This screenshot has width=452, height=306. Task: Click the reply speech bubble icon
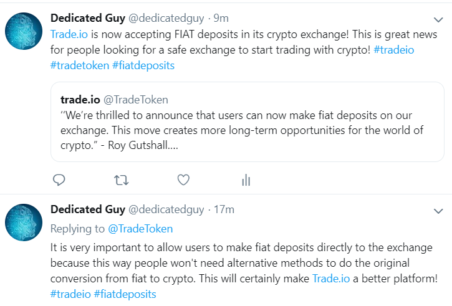coord(59,180)
